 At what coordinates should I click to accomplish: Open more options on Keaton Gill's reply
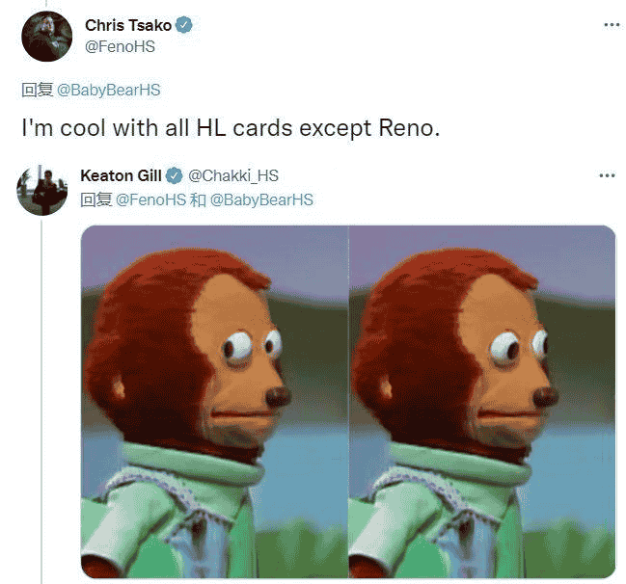[x=607, y=175]
